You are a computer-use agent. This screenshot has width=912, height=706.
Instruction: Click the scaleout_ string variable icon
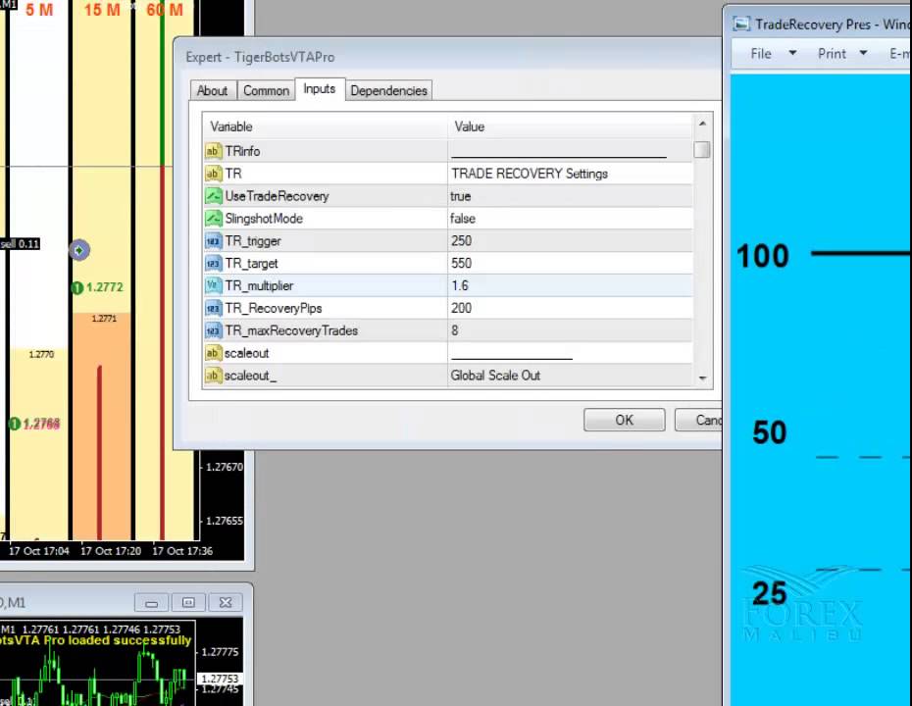click(x=213, y=376)
